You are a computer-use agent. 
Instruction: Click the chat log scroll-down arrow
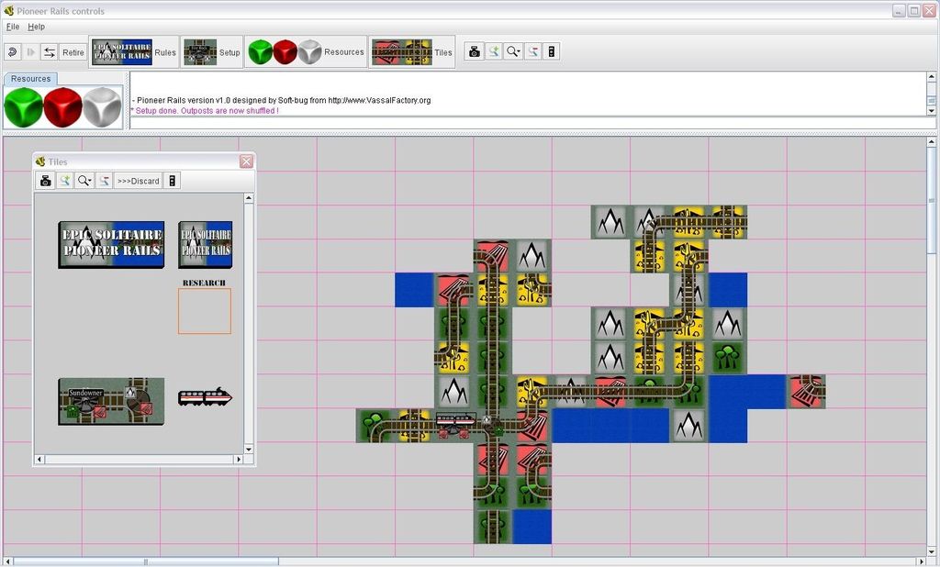tap(931, 111)
